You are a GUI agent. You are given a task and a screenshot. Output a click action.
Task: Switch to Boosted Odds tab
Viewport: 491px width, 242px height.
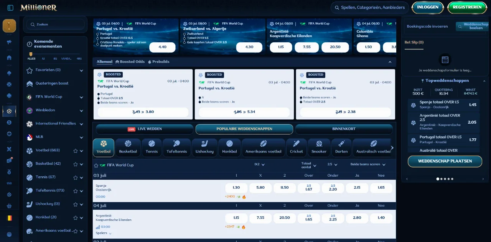click(x=130, y=62)
